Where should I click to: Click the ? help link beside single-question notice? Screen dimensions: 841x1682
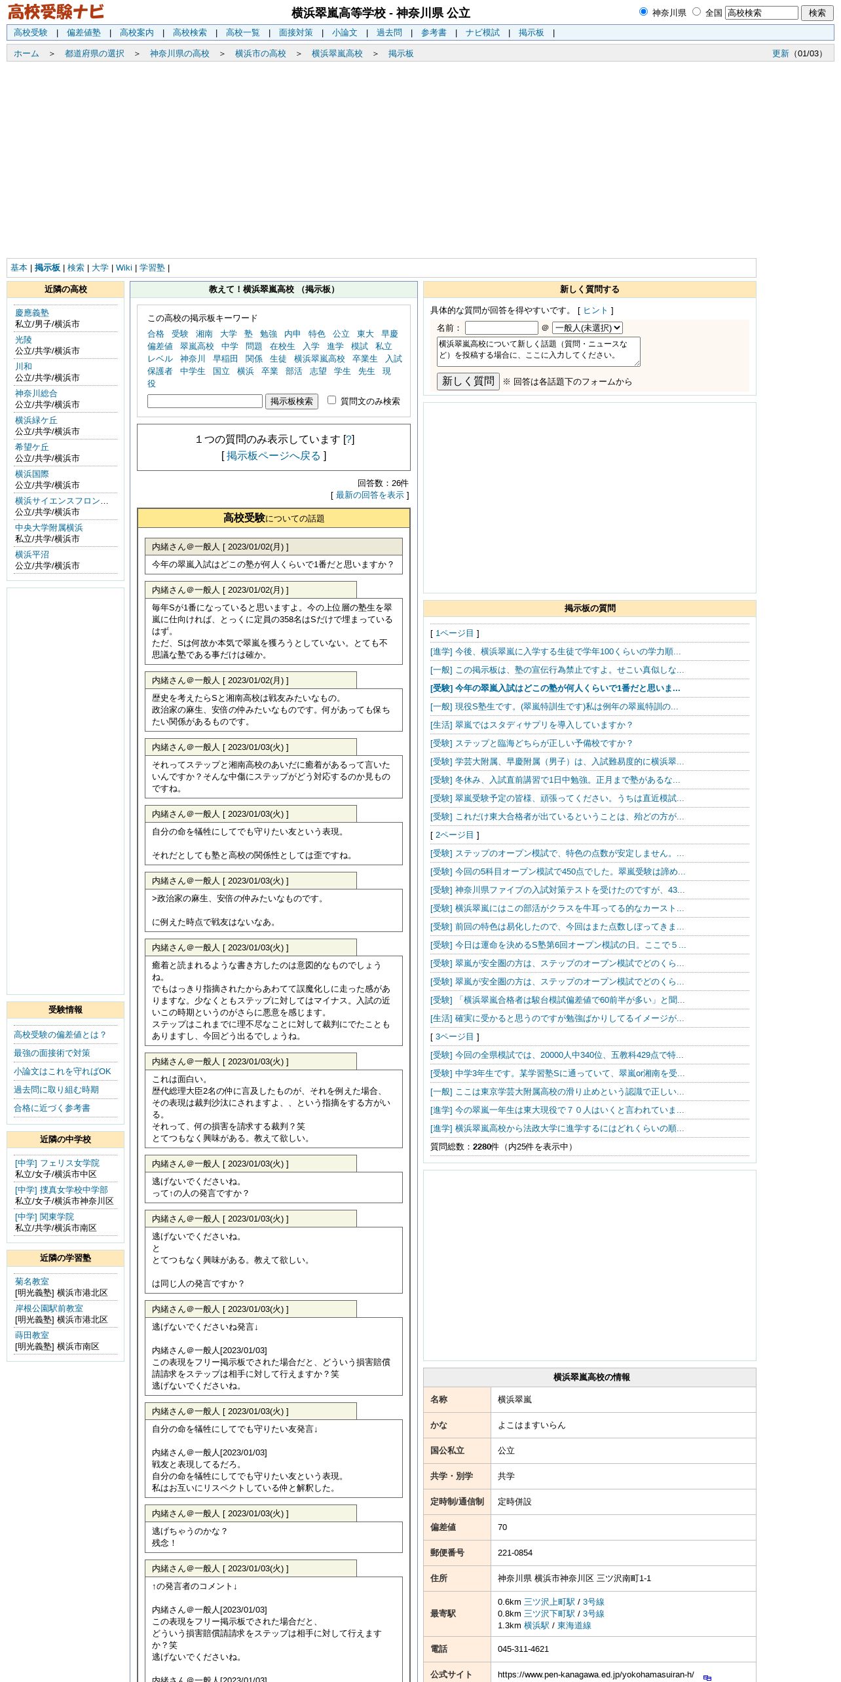[348, 439]
